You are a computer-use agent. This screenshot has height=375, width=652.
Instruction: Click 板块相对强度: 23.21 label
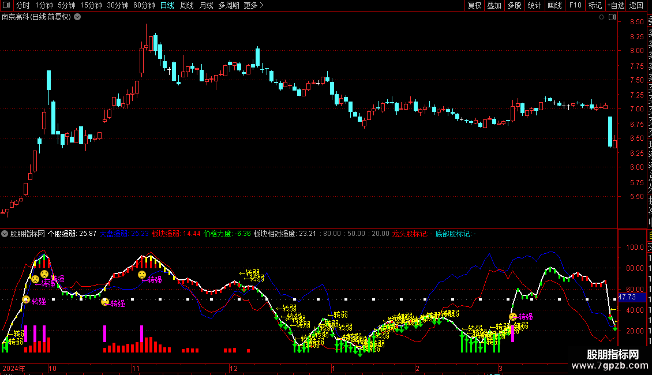[285, 234]
